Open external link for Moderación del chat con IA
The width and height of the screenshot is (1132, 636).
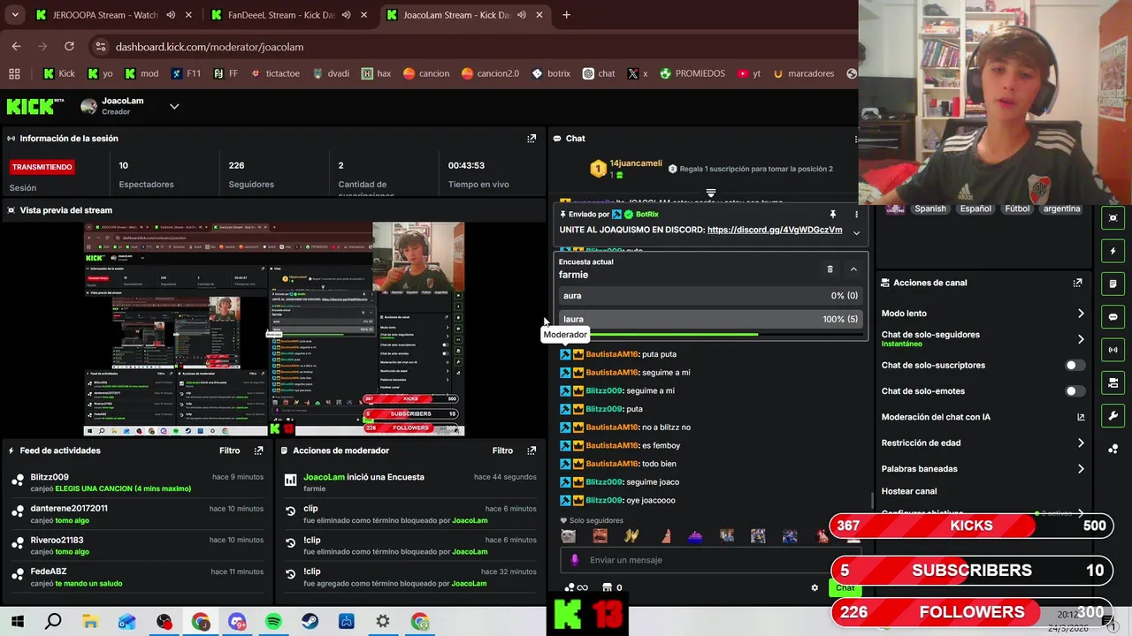click(x=1081, y=417)
